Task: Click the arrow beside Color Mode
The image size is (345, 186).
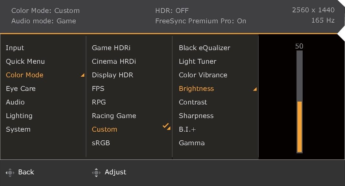Action: coord(82,75)
